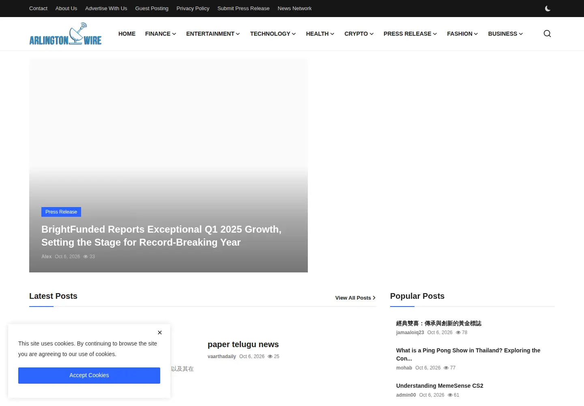This screenshot has width=584, height=406.
Task: Open Understanding MemeSense CS2 post
Action: pos(440,386)
